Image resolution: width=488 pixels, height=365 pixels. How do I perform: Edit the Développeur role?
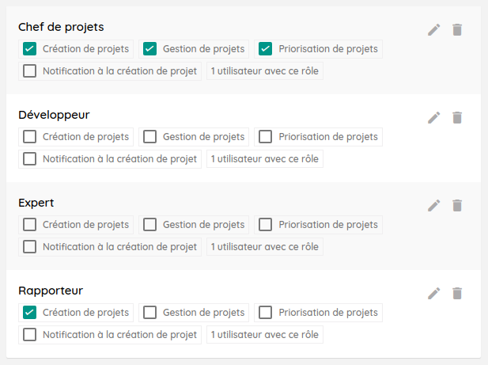433,117
